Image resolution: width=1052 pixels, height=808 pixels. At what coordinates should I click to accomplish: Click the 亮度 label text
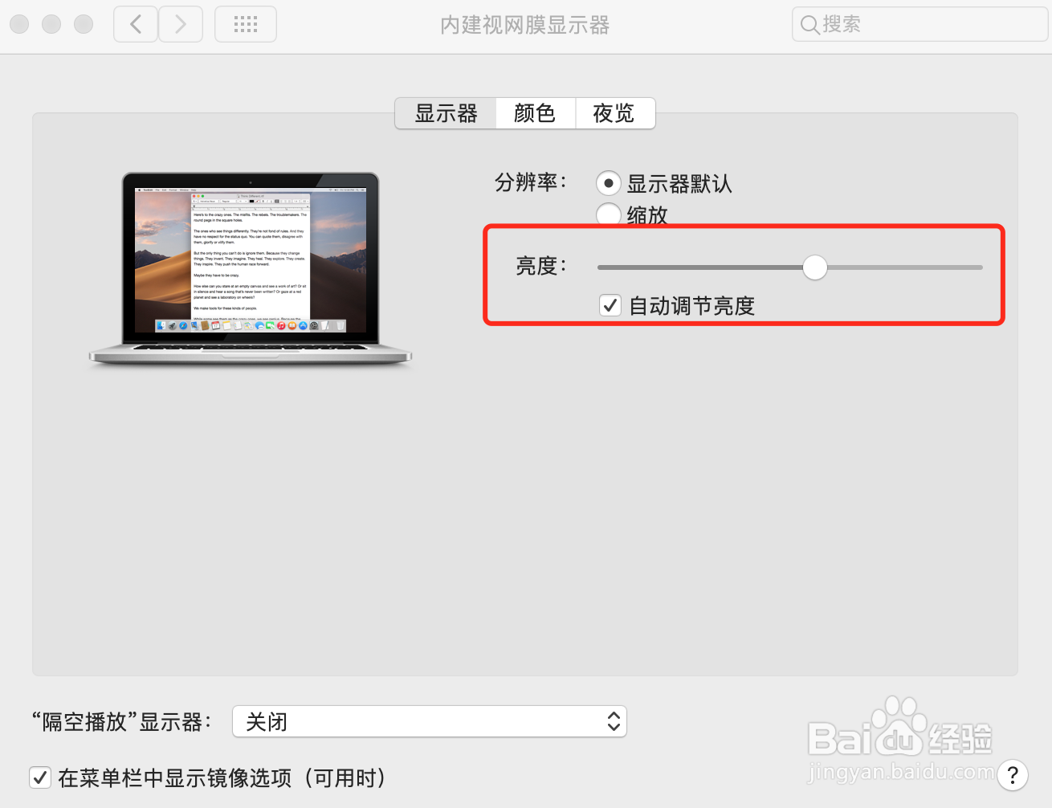[x=541, y=266]
